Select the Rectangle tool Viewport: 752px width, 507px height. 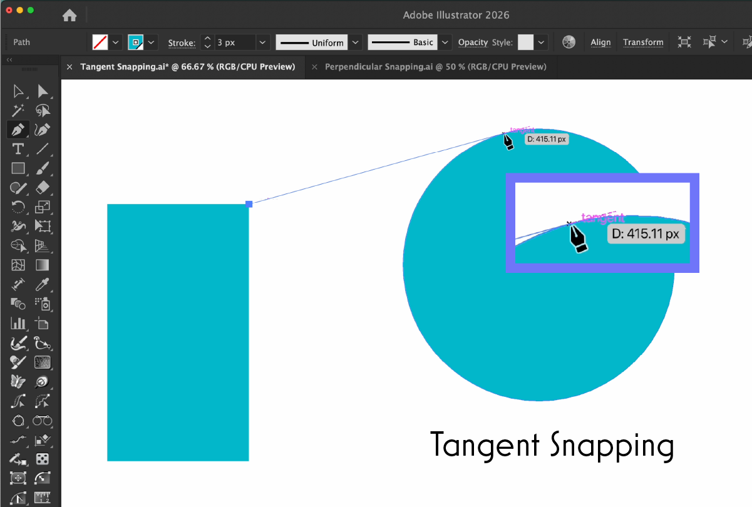18,168
